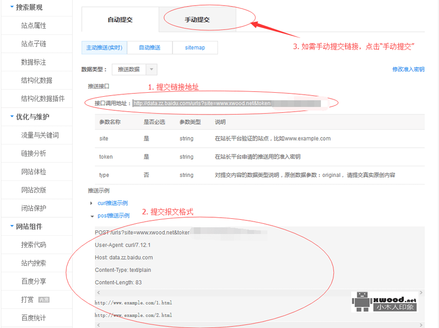Click the 说明 column header
Viewport: 439px width, 328px height.
pos(220,122)
